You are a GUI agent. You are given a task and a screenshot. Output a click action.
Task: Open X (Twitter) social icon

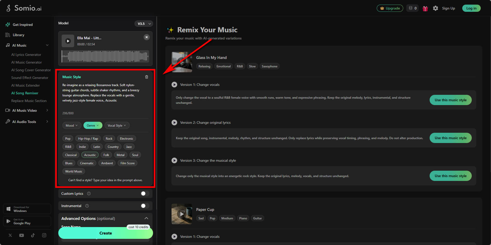pos(10,235)
